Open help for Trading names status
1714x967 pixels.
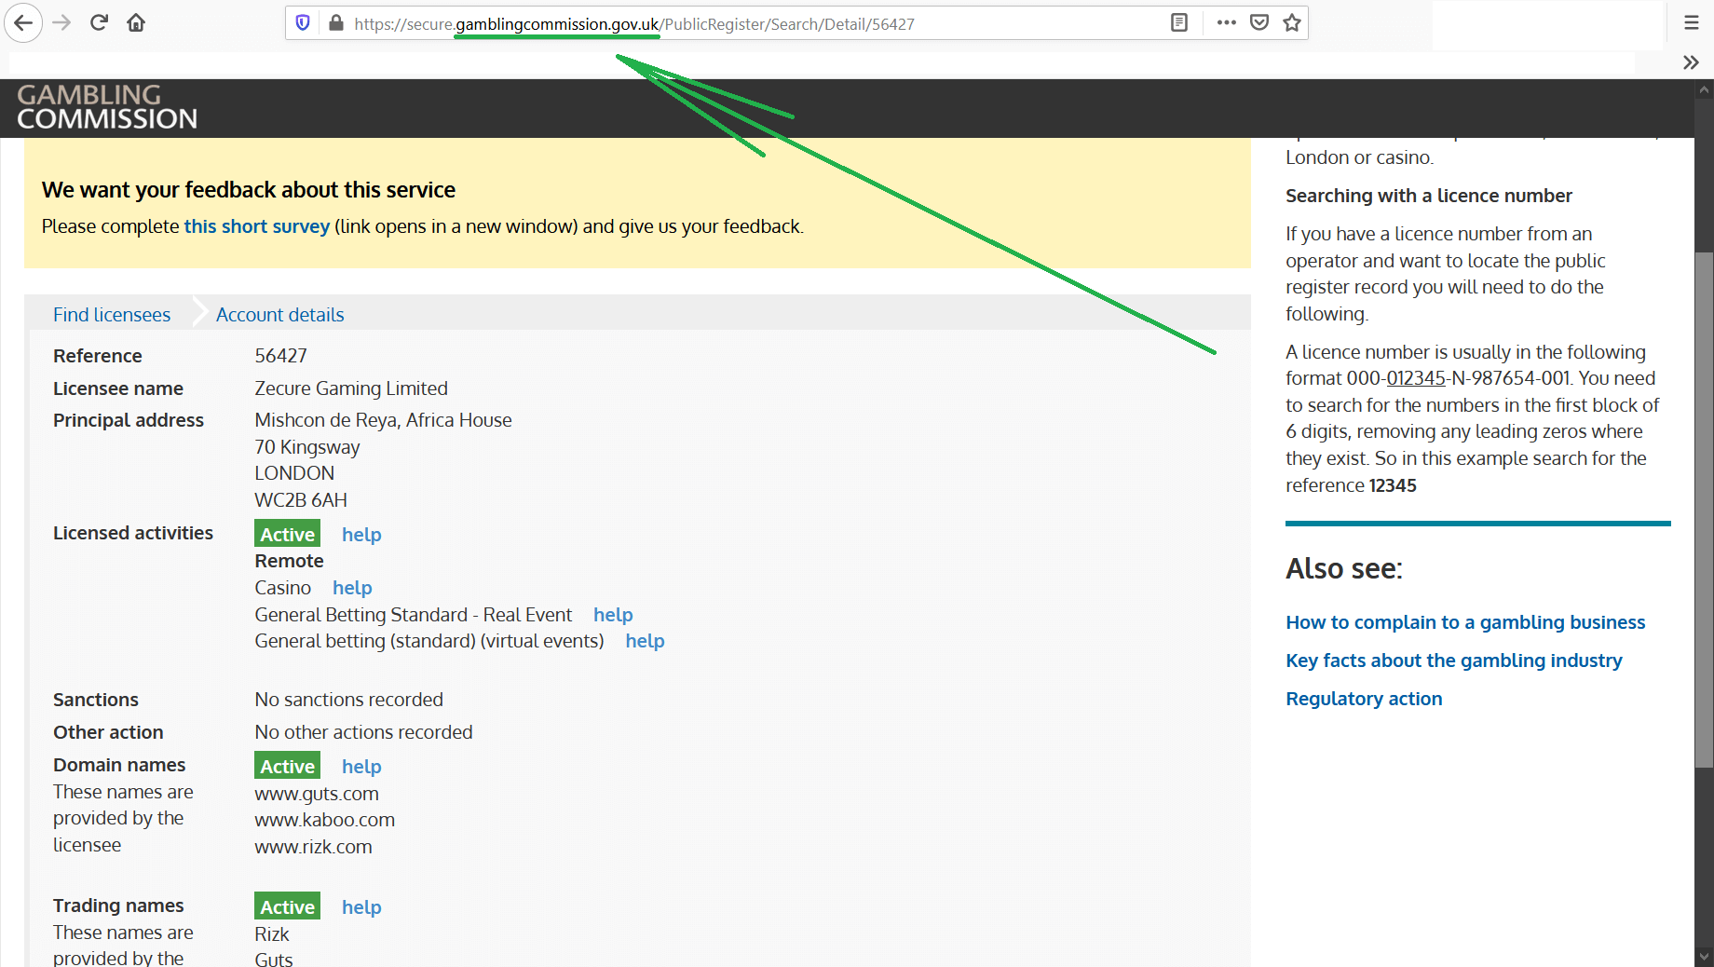(x=361, y=907)
